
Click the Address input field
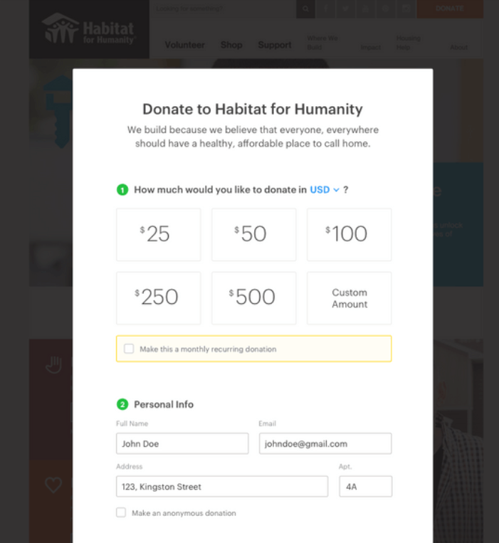221,487
